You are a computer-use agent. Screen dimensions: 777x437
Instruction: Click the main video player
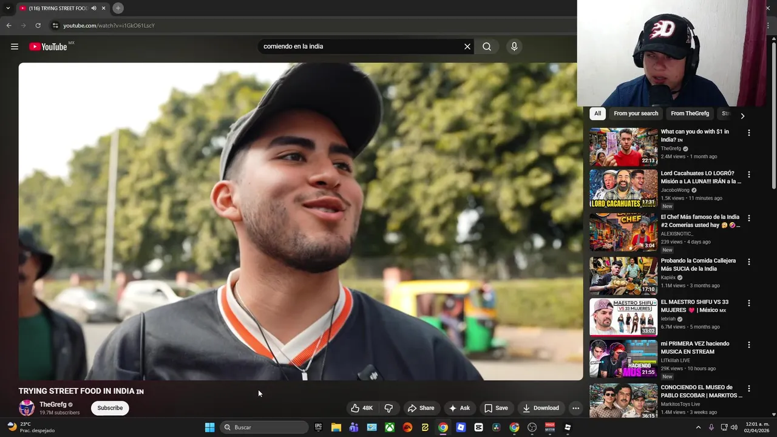pyautogui.click(x=300, y=222)
